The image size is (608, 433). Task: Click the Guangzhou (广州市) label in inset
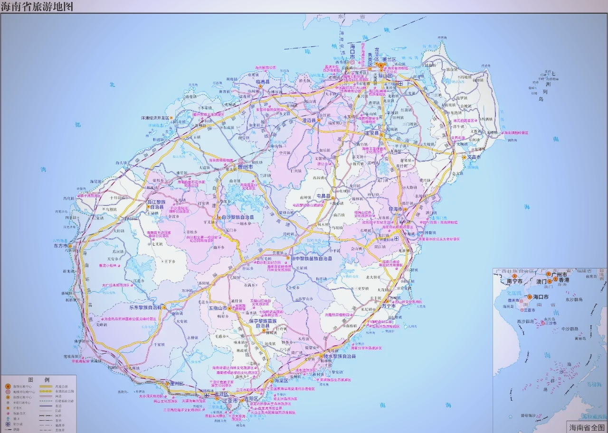pos(560,275)
